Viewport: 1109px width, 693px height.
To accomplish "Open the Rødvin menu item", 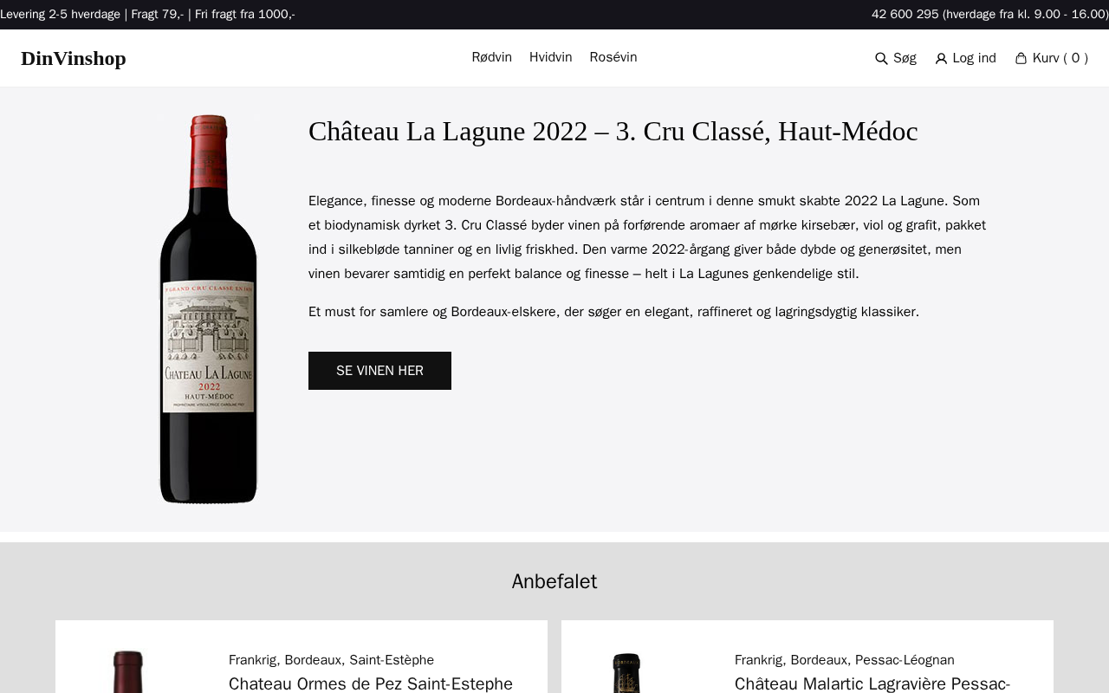I will [x=491, y=57].
